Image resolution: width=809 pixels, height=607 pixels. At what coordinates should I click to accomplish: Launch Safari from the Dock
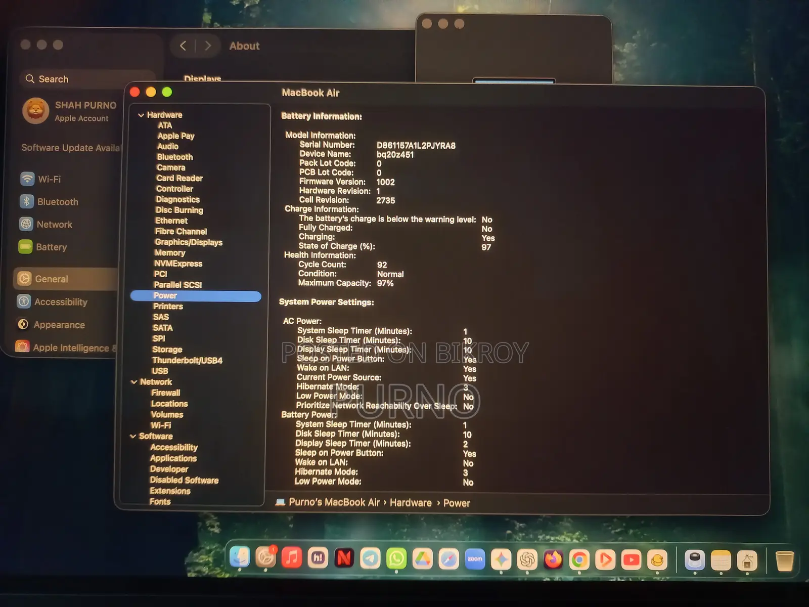449,559
